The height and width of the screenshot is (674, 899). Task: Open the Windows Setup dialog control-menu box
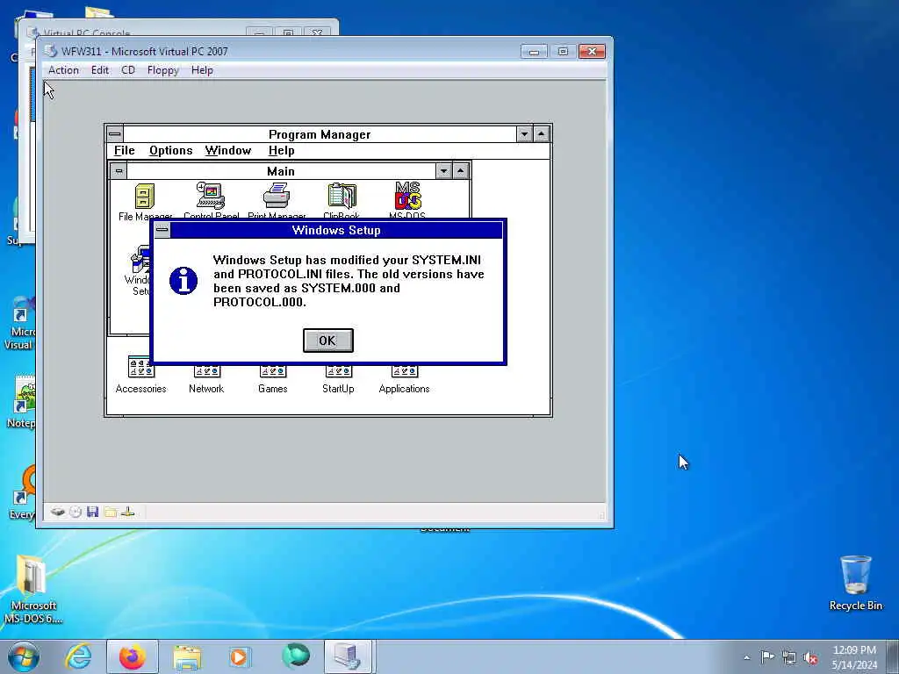coord(162,231)
